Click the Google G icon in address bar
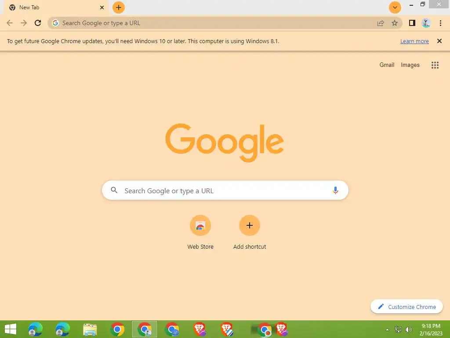 click(55, 23)
